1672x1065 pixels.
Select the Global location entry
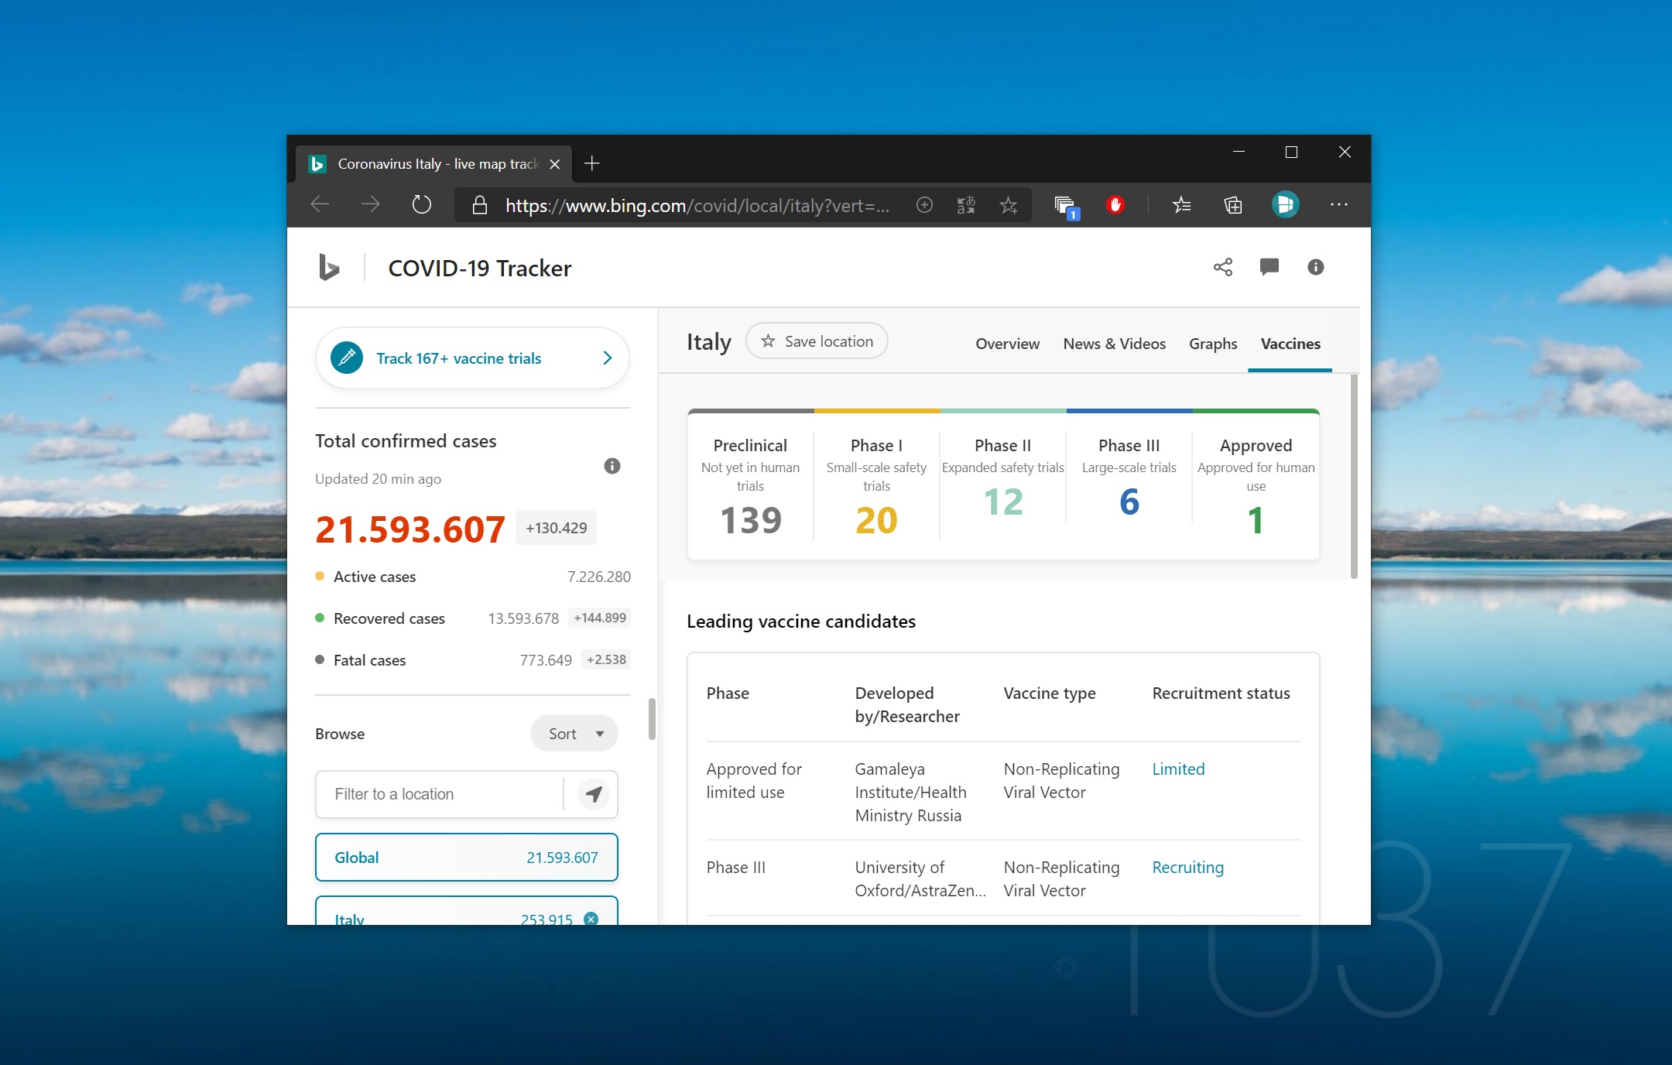pos(467,858)
